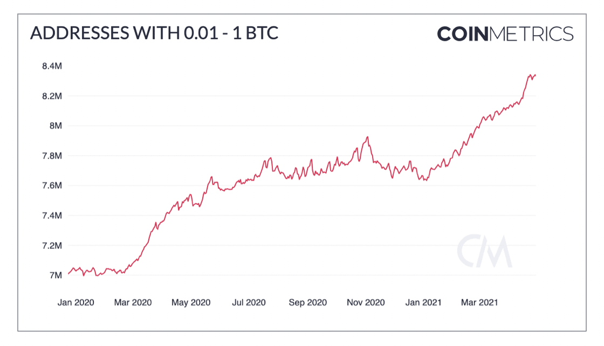Image resolution: width=604 pixels, height=346 pixels.
Task: Click the Mar 2021 x-axis label
Action: [x=480, y=302]
